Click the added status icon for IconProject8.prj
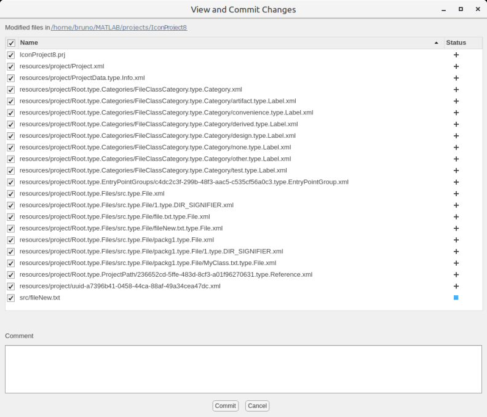 [456, 55]
